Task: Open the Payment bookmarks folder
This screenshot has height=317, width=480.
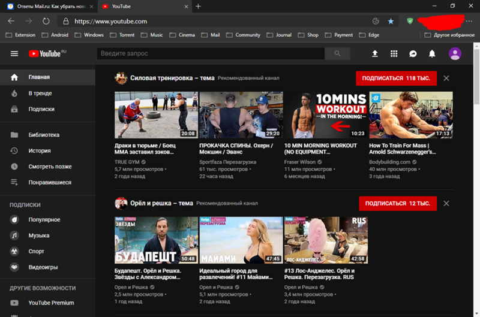Action: click(338, 35)
